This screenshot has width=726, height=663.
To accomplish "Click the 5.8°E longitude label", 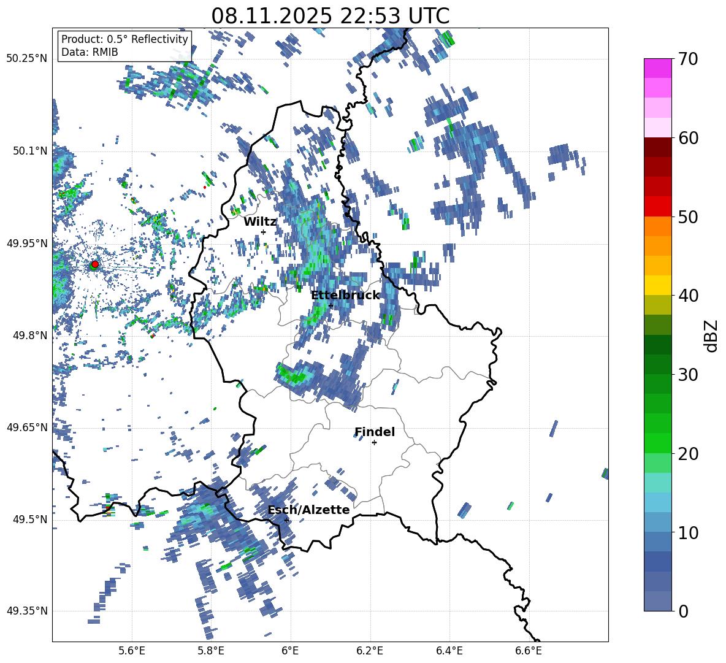I will [x=211, y=651].
